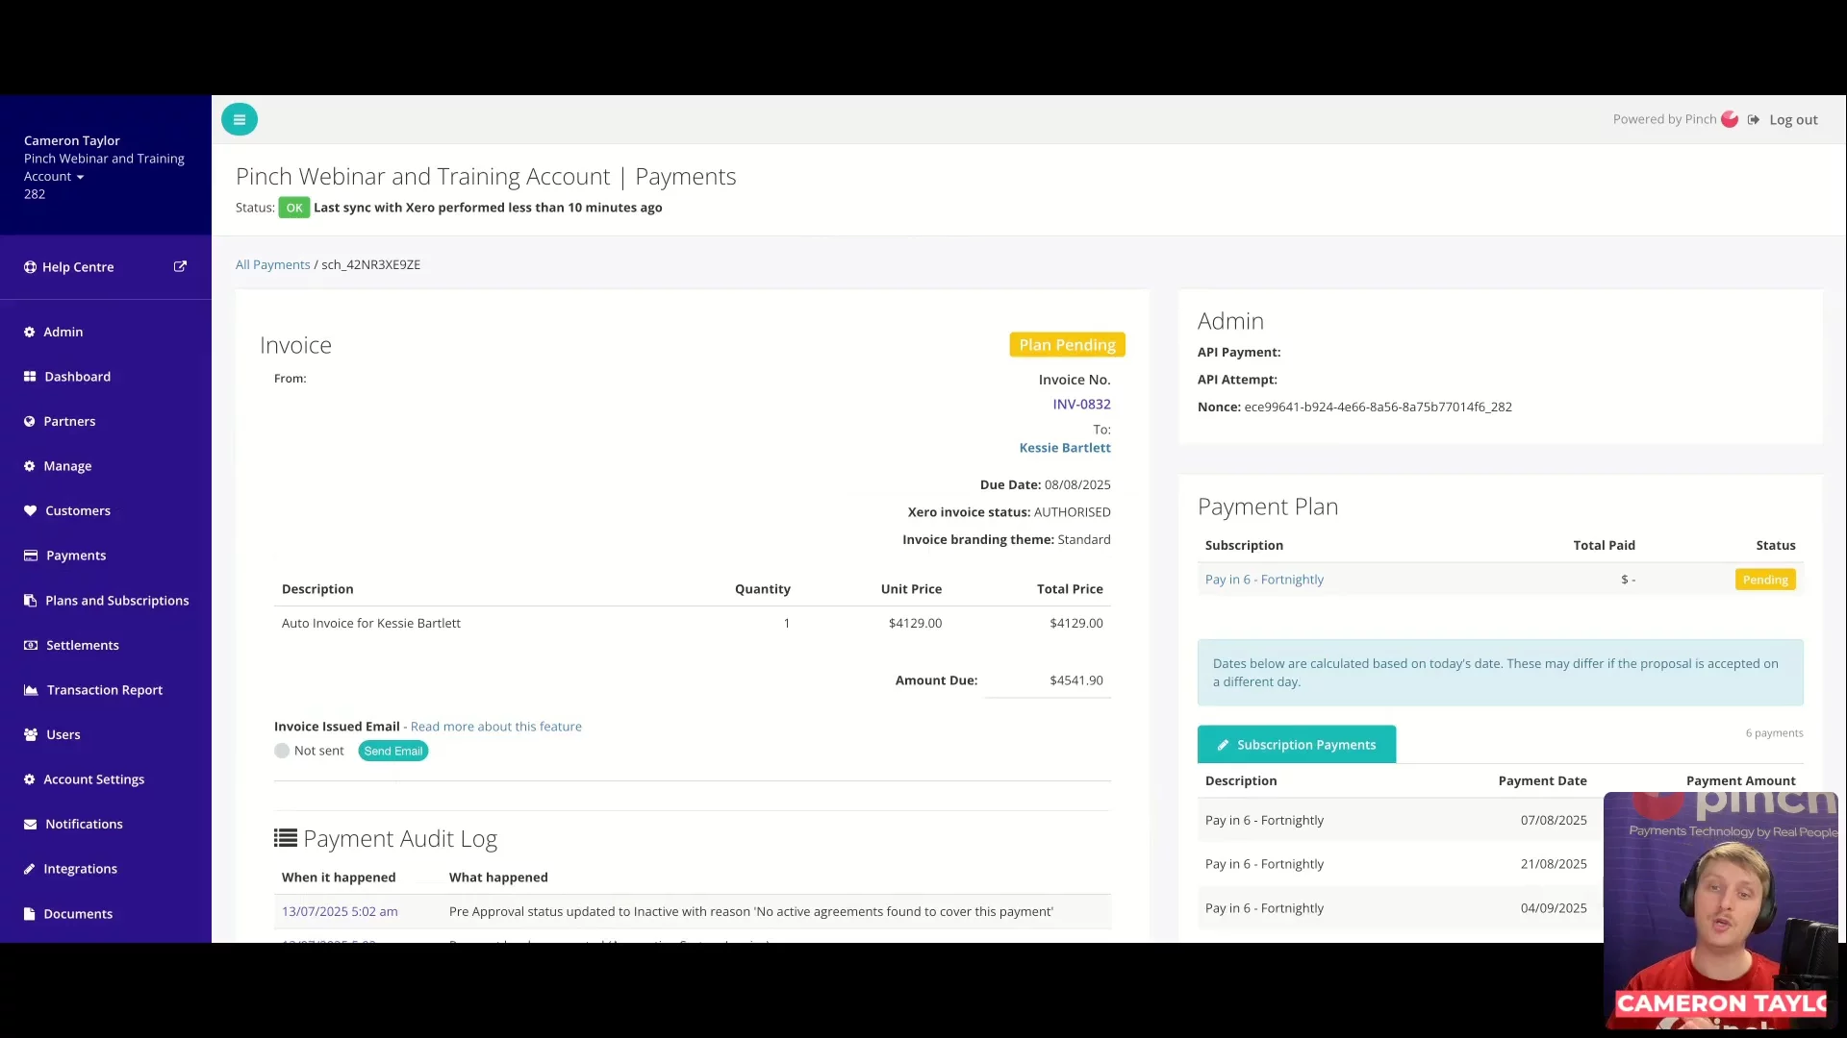
Task: Go back to All Payments breadcrumb
Action: [273, 264]
